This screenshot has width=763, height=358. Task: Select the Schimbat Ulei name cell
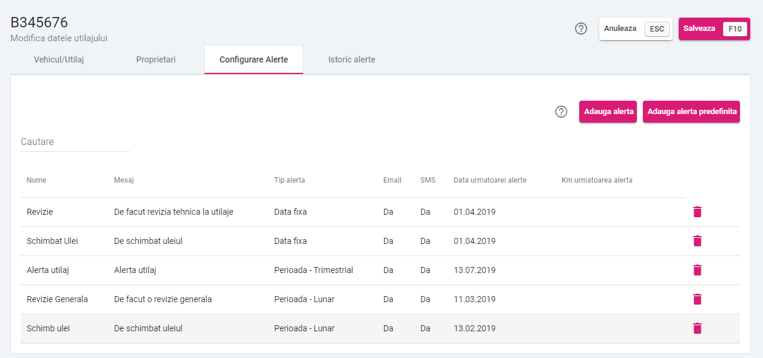(52, 241)
